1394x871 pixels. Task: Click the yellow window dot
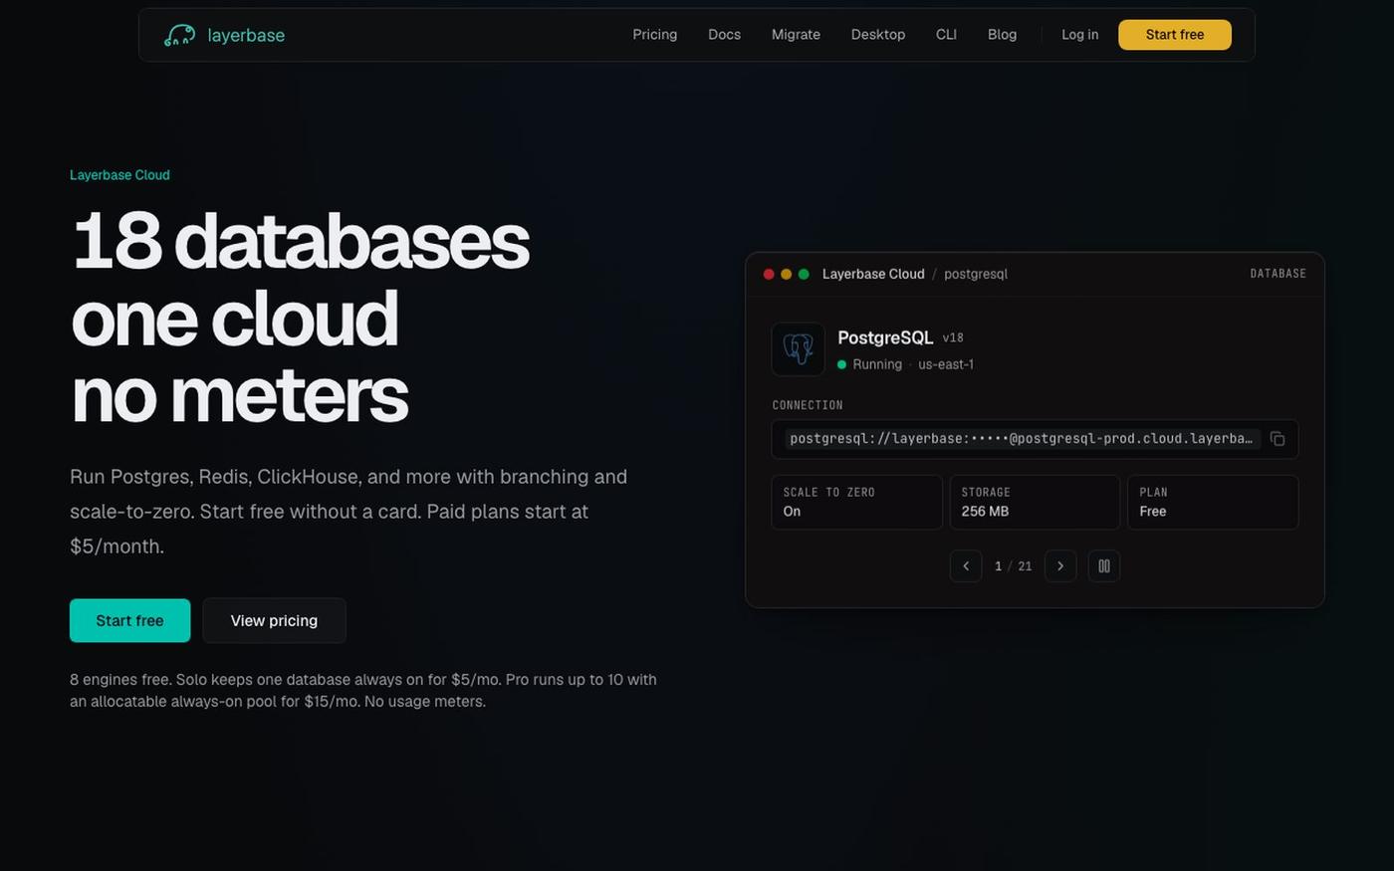pos(787,274)
